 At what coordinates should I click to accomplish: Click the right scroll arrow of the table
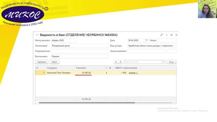(175, 103)
